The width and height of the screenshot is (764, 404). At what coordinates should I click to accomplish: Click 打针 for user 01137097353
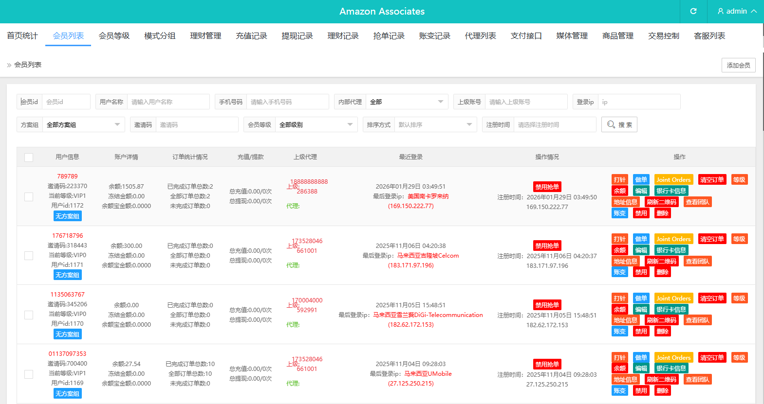click(x=619, y=357)
